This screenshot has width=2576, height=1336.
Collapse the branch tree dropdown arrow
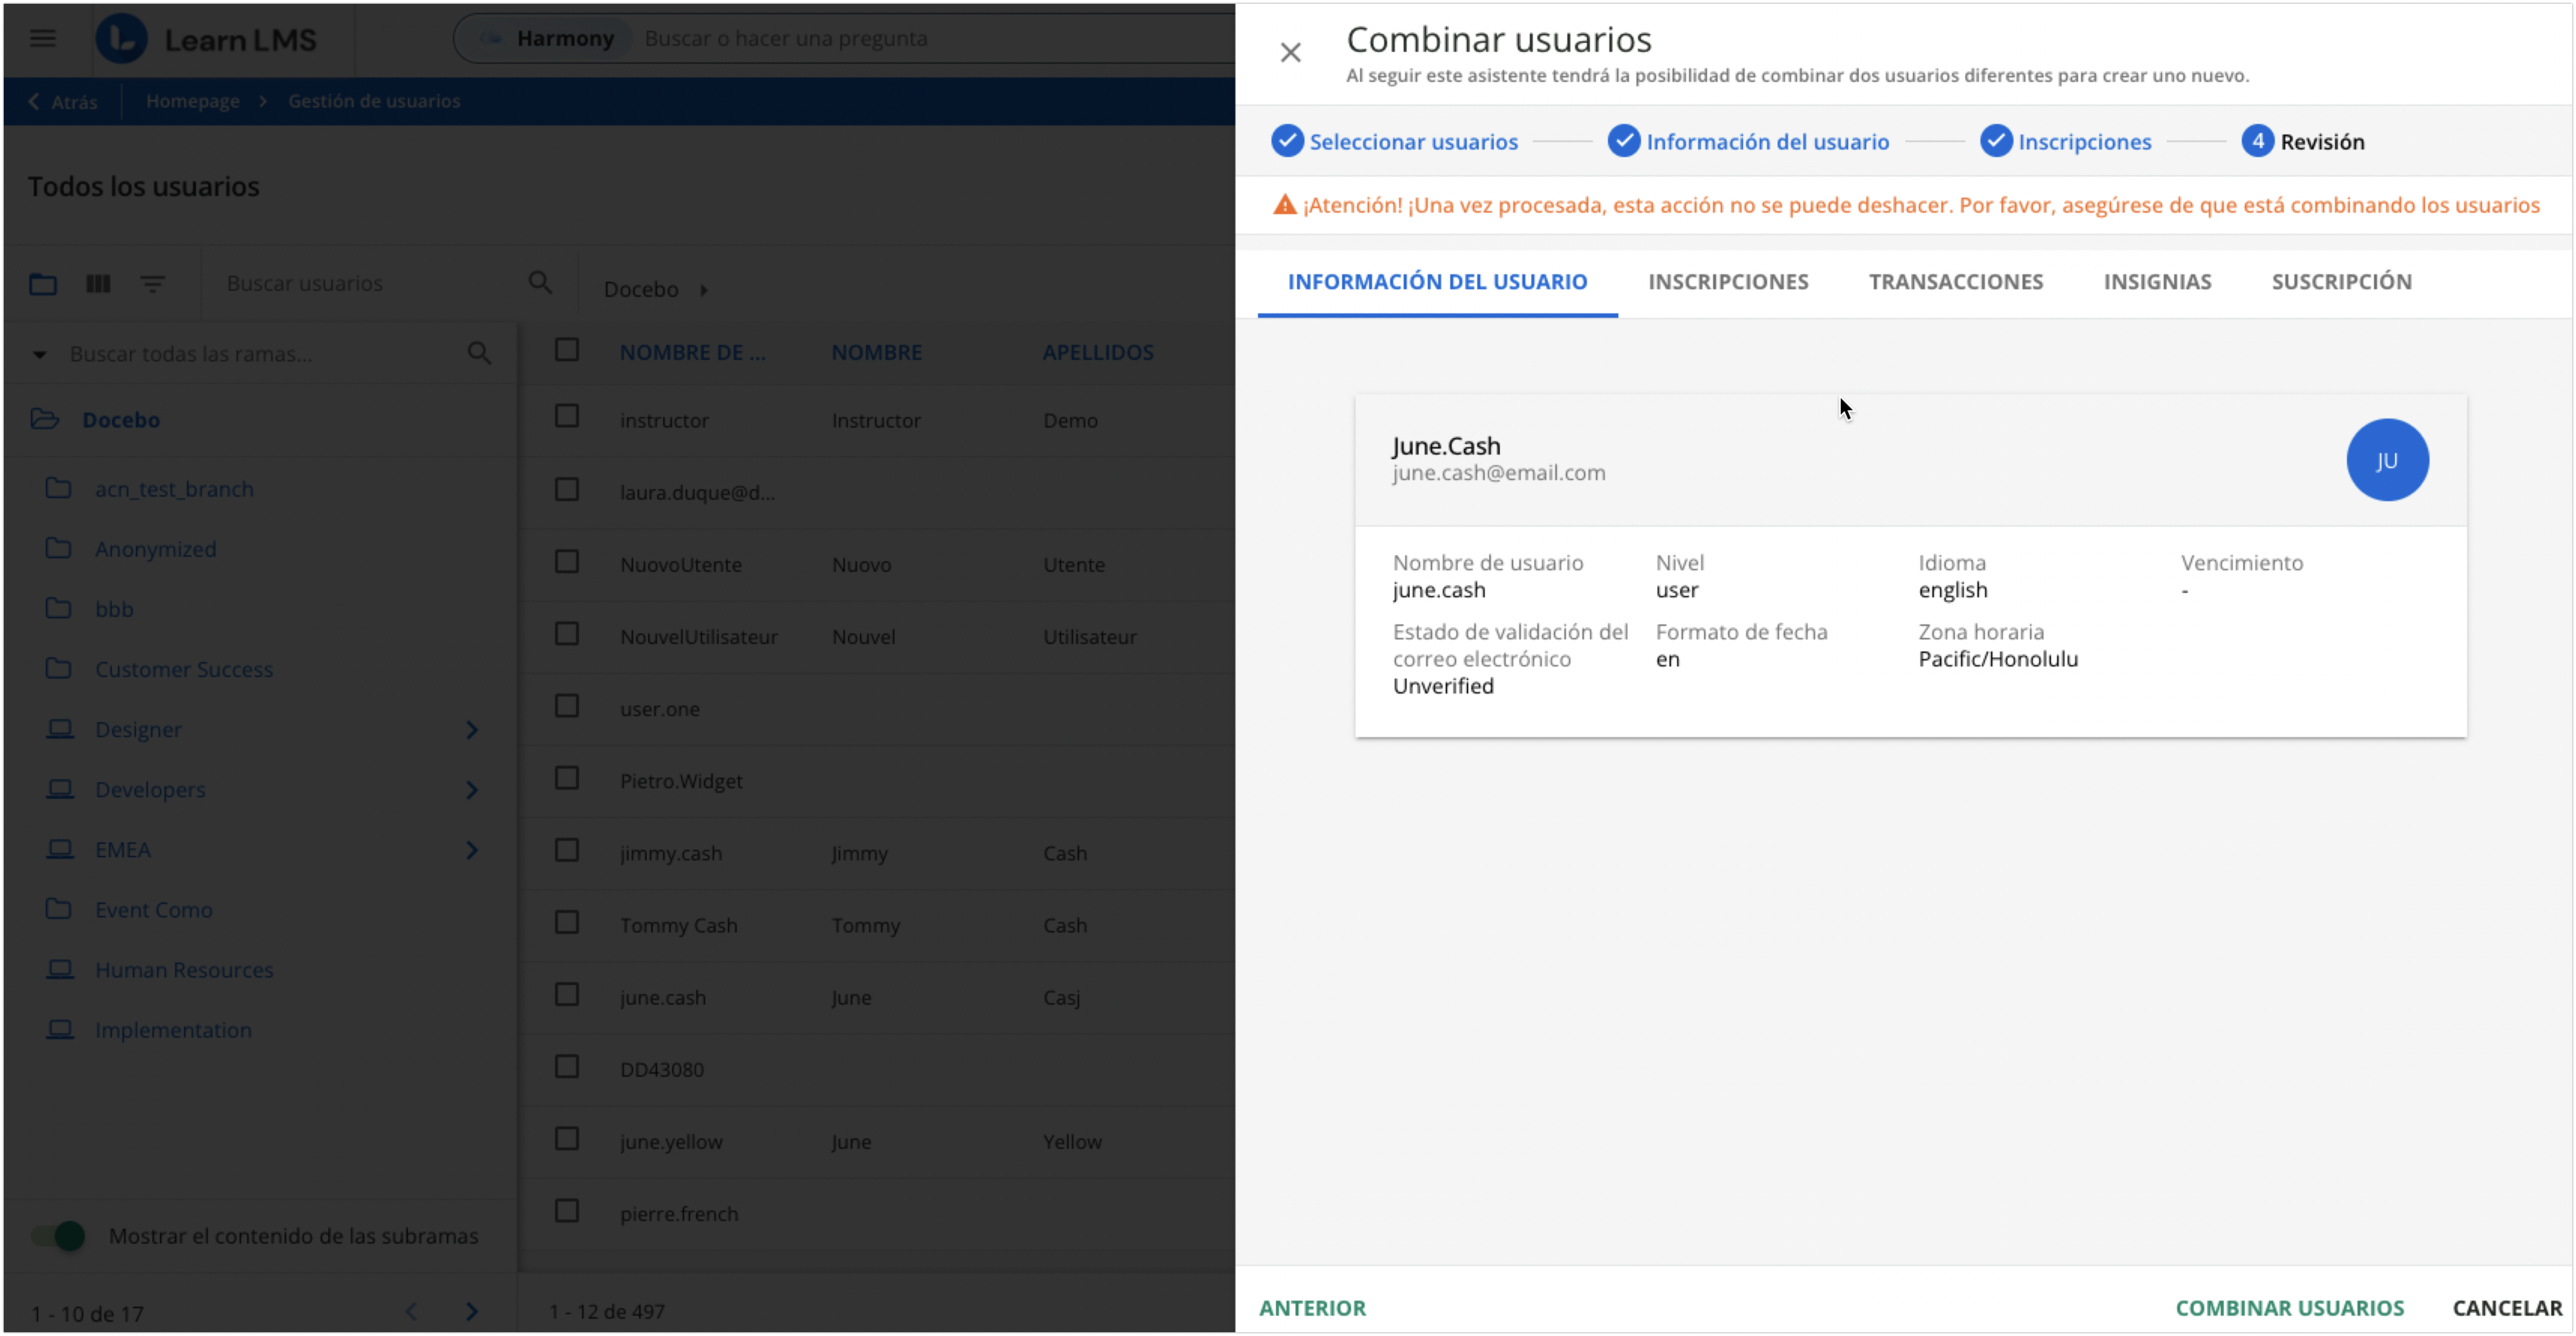point(40,354)
